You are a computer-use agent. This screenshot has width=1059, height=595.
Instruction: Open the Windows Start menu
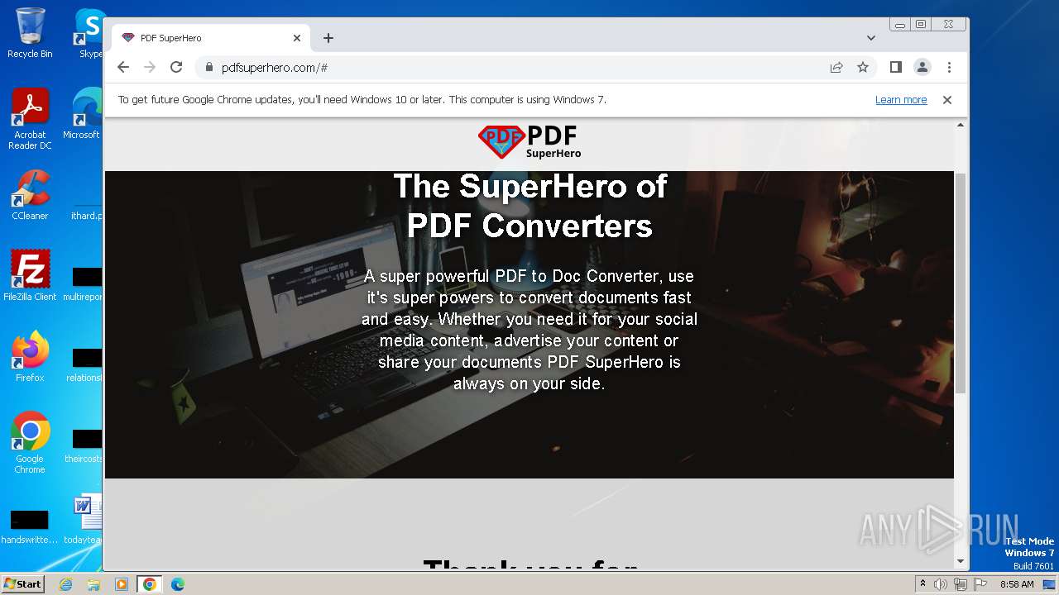[22, 583]
